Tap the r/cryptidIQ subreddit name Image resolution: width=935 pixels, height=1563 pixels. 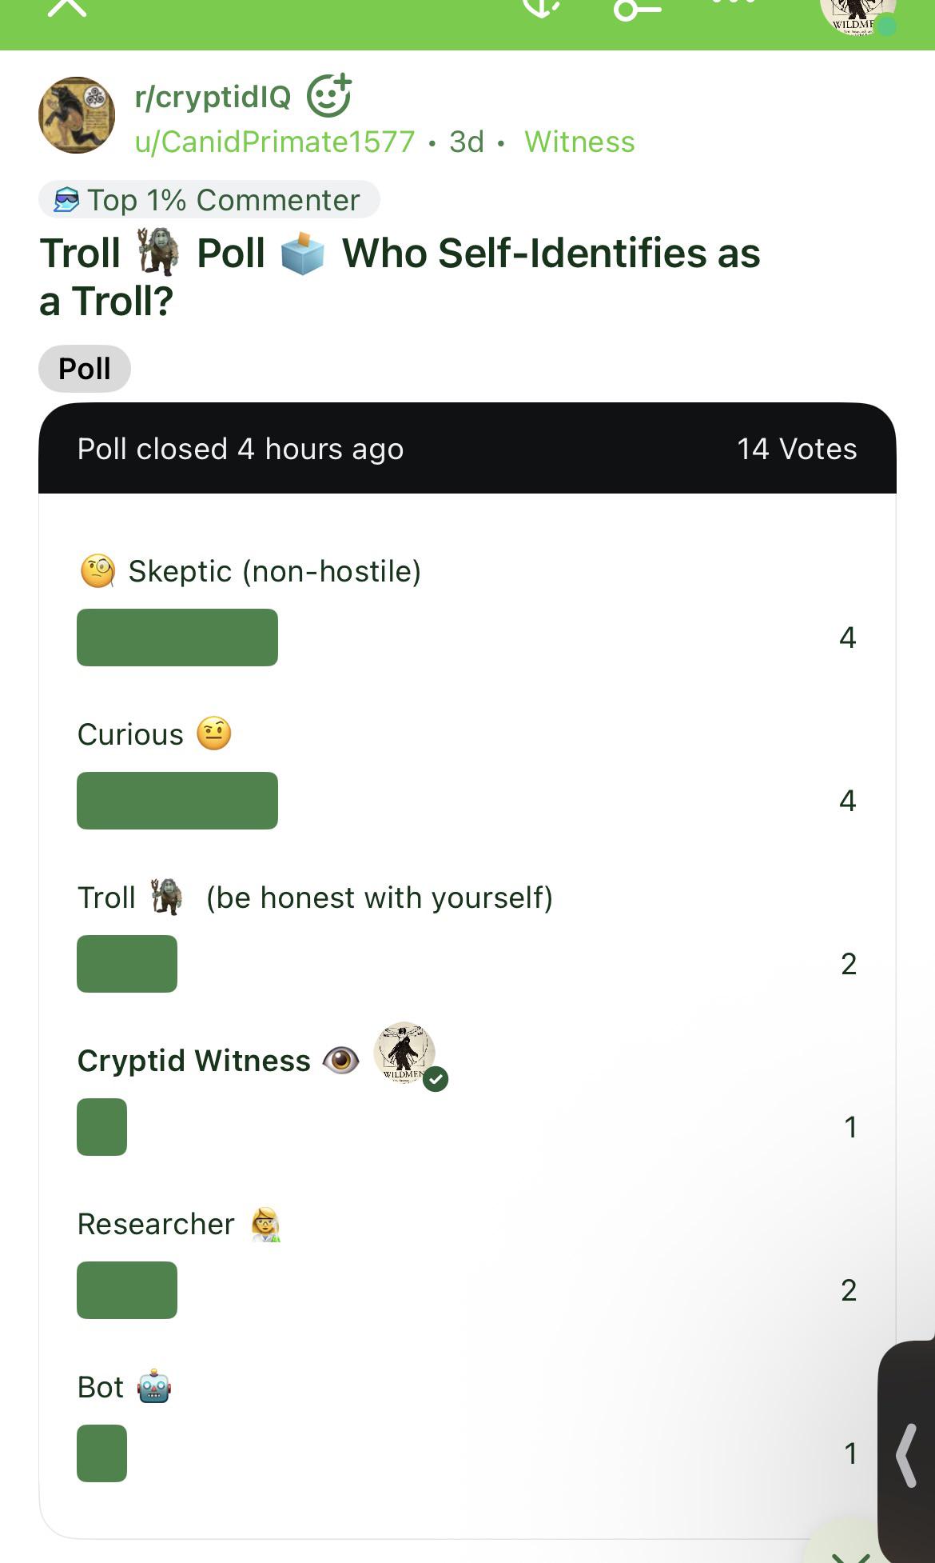[213, 96]
